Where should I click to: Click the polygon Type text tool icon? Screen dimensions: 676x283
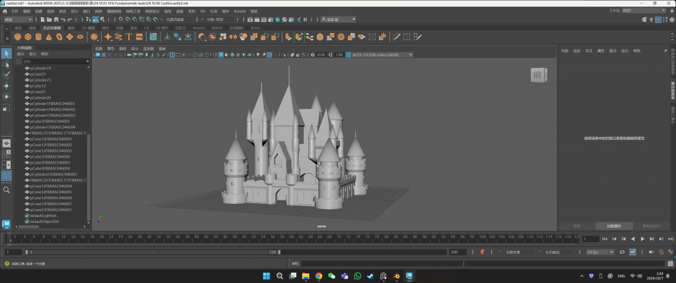click(x=129, y=37)
